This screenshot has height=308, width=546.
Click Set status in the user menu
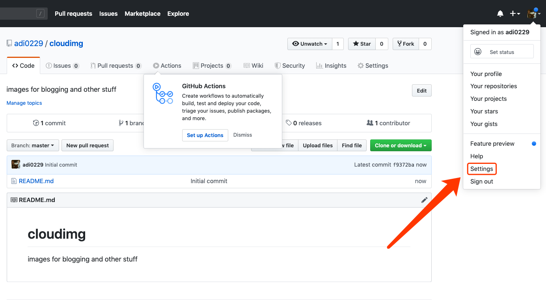coord(502,52)
